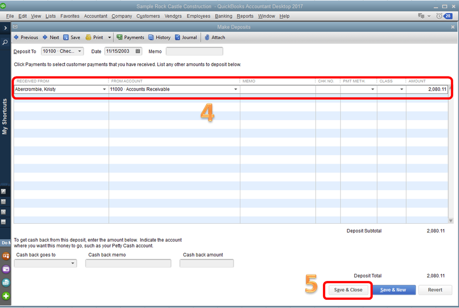Click the teal printer round sidebar icon
Viewport: 459px width, 308px height.
tap(6, 283)
